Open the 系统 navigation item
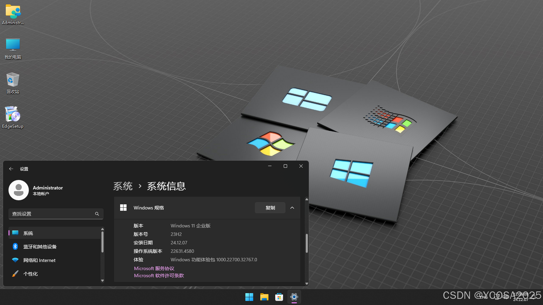Viewport: 543px width, 305px height. click(x=54, y=233)
